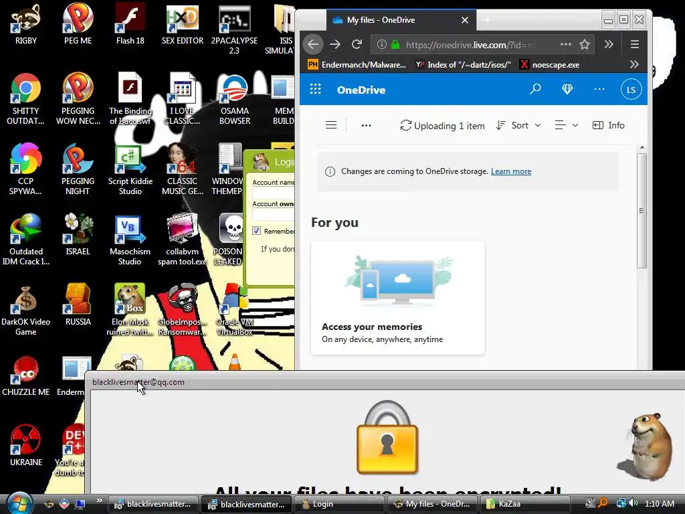
Task: Click the volume icon in system tray
Action: click(x=633, y=503)
